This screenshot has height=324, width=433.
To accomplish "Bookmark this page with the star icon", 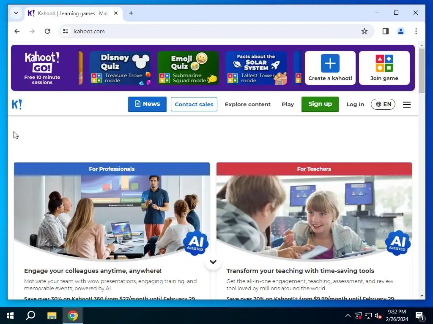I will 364,31.
